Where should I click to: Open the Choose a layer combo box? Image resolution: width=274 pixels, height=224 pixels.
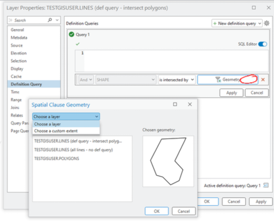(x=66, y=117)
